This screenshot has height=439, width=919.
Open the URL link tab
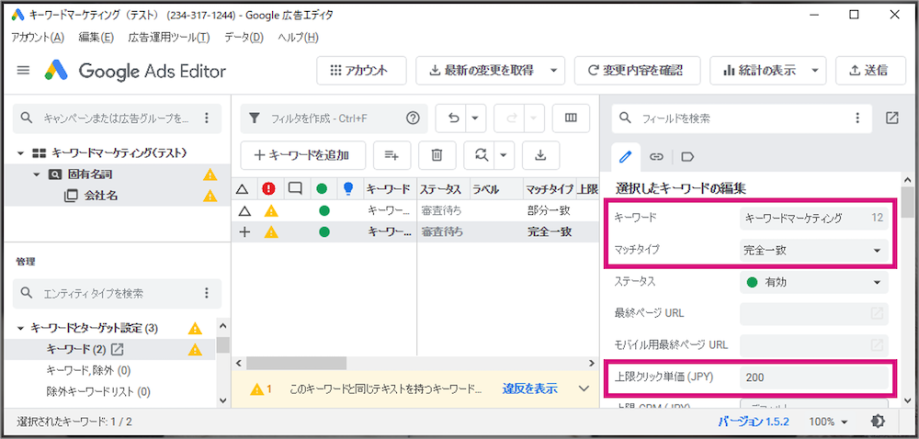(656, 157)
